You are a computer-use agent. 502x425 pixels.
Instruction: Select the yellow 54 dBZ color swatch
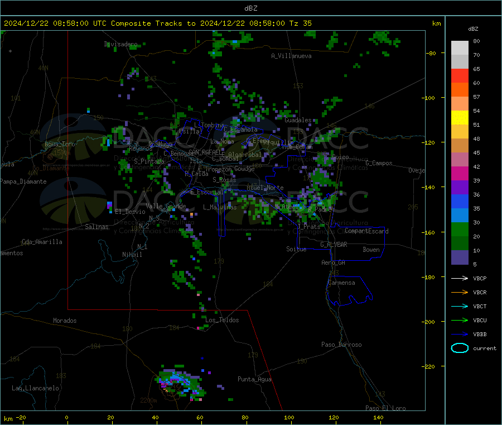point(460,118)
